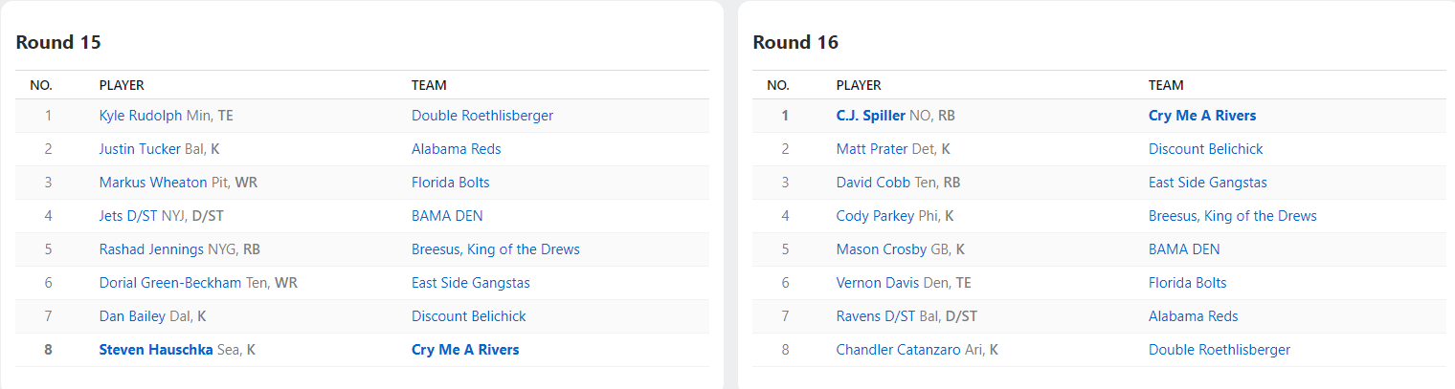
Task: Click Matt Prater player name
Action: click(x=869, y=149)
